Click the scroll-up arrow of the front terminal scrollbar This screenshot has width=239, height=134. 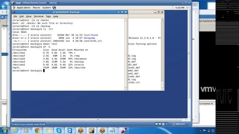(x=126, y=20)
